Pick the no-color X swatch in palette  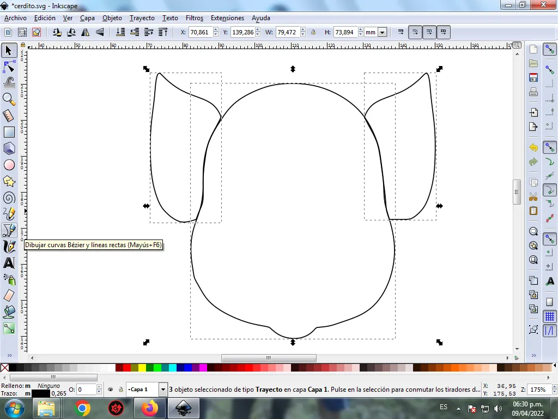click(4, 368)
